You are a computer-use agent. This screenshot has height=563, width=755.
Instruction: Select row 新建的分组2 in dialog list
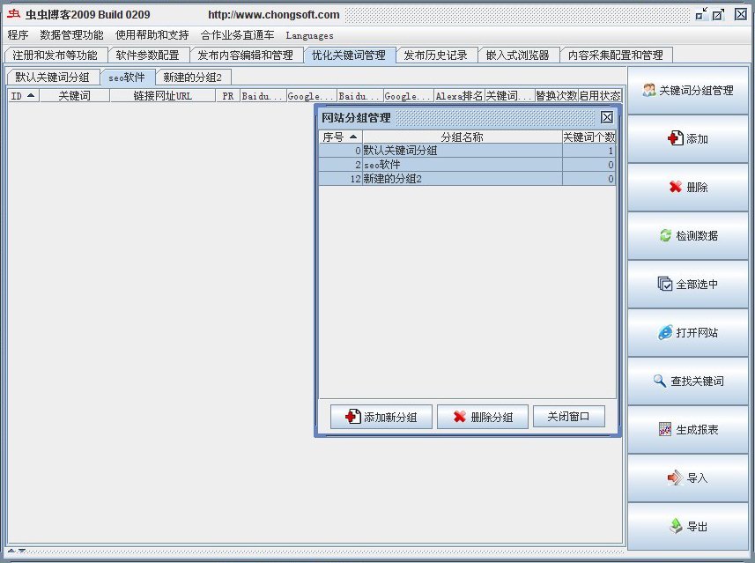[x=467, y=179]
